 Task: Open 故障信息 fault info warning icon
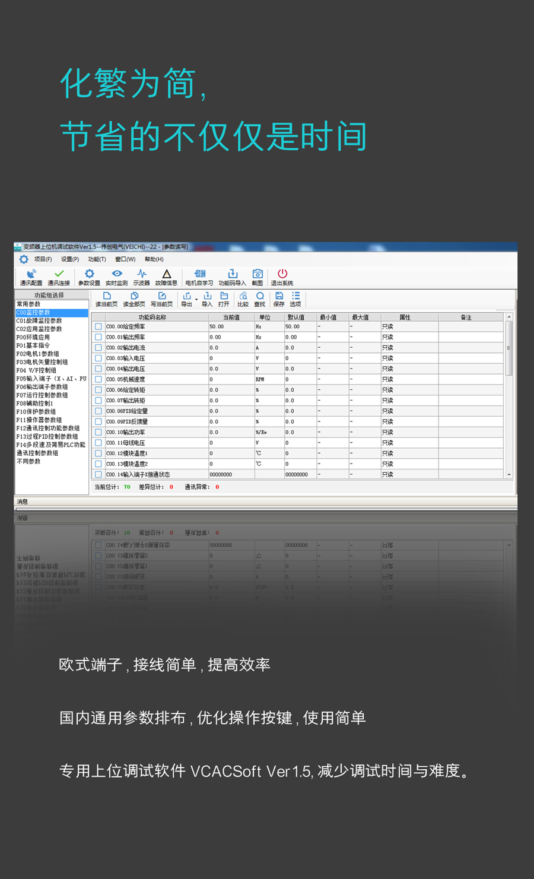166,277
